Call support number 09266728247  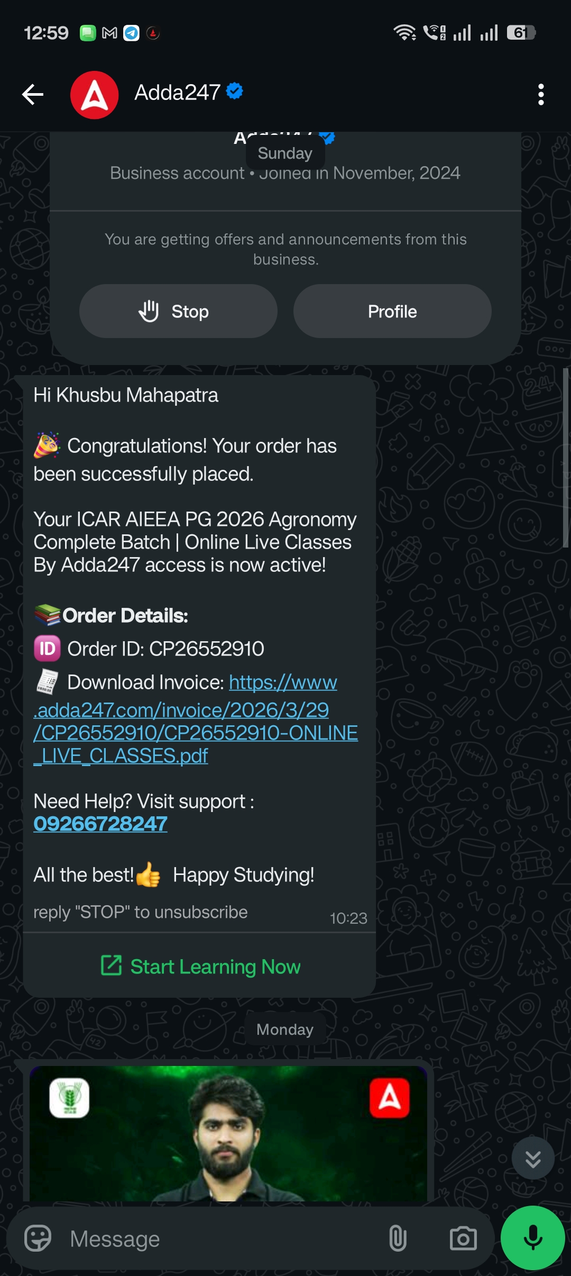[100, 824]
